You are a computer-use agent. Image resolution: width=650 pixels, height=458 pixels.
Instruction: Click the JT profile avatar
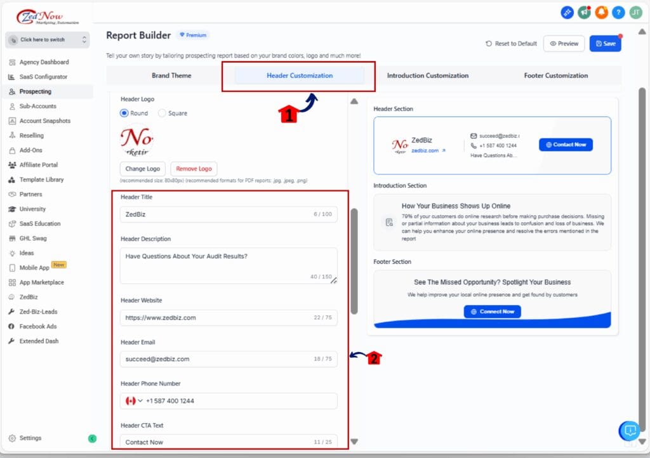coord(635,12)
